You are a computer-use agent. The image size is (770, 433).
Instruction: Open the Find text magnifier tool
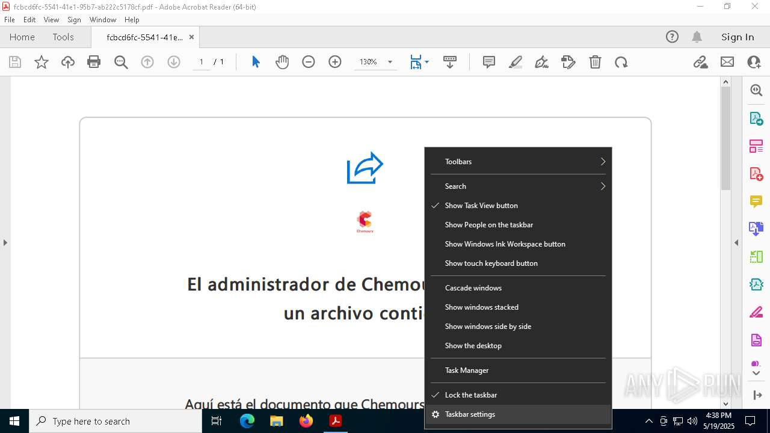pos(121,62)
